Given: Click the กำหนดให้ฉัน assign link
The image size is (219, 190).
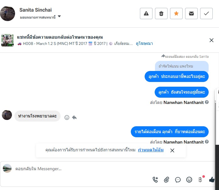Looking at the screenshot, I should (x=151, y=150).
